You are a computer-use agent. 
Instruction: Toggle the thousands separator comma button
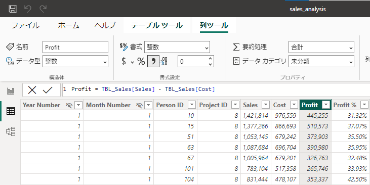[153, 61]
